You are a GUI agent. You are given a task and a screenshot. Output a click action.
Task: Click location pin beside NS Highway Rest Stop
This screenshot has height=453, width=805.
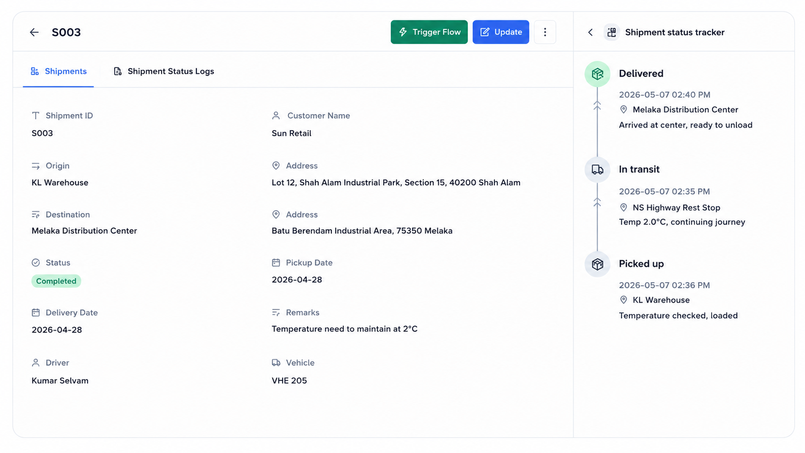pos(623,207)
